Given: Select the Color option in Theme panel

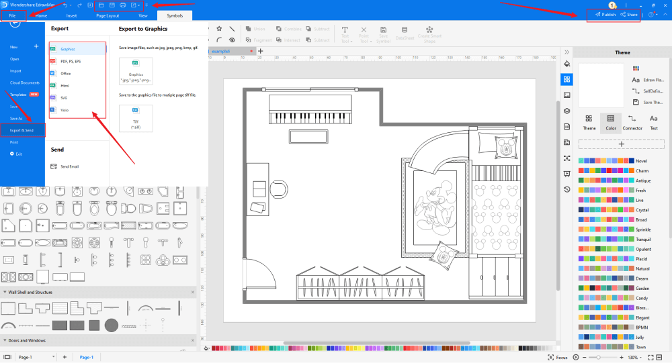Looking at the screenshot, I should [611, 123].
